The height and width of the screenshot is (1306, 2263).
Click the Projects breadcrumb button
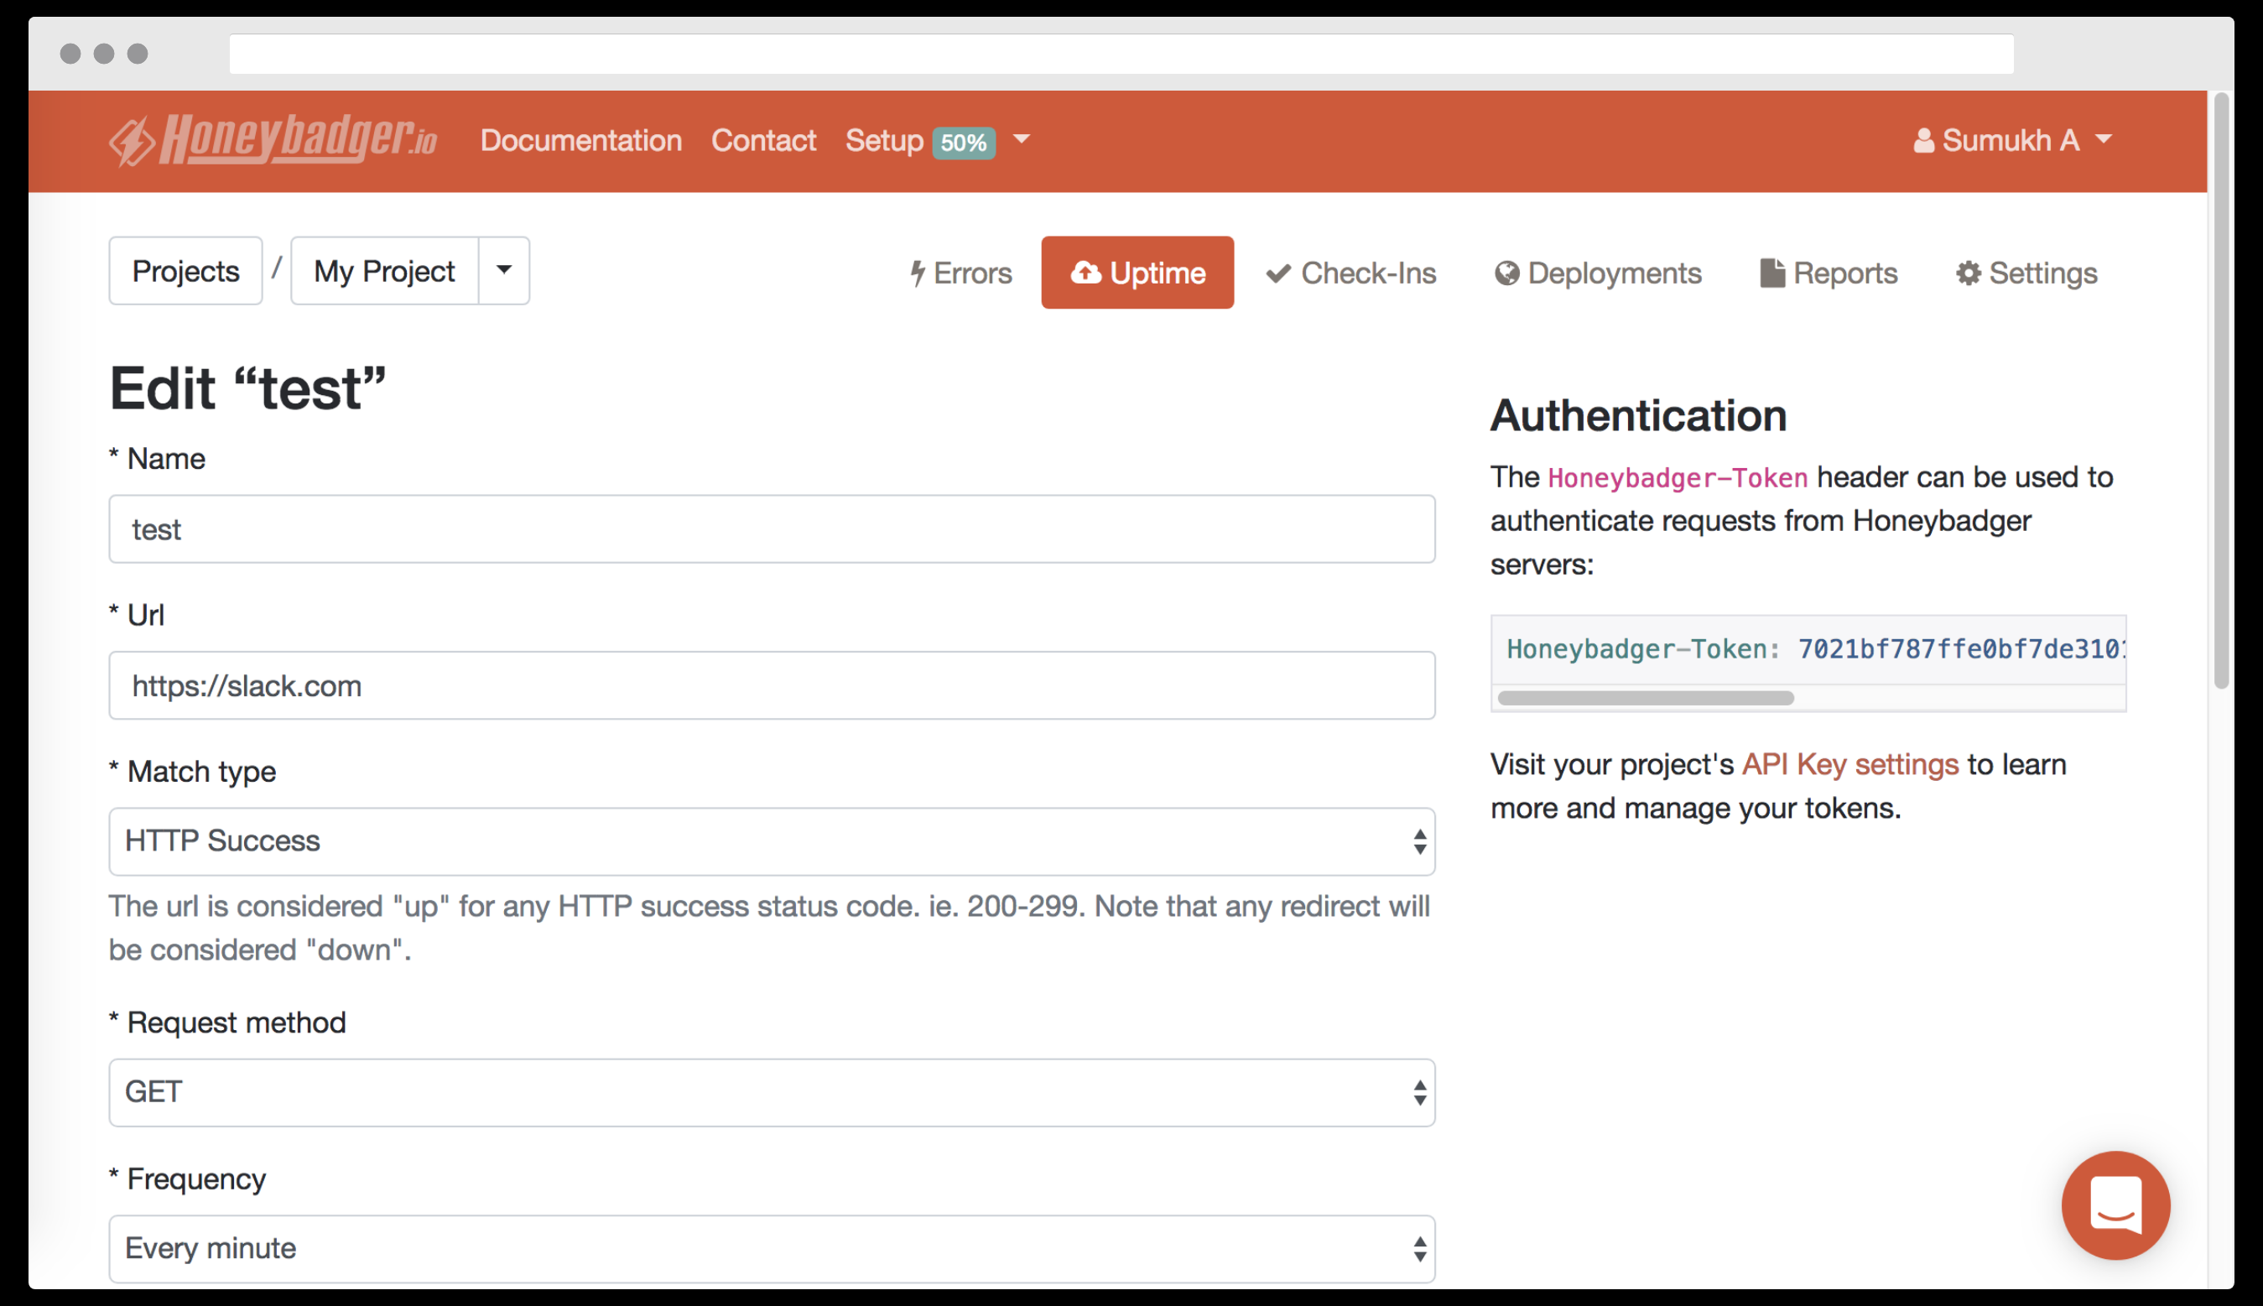click(x=185, y=271)
